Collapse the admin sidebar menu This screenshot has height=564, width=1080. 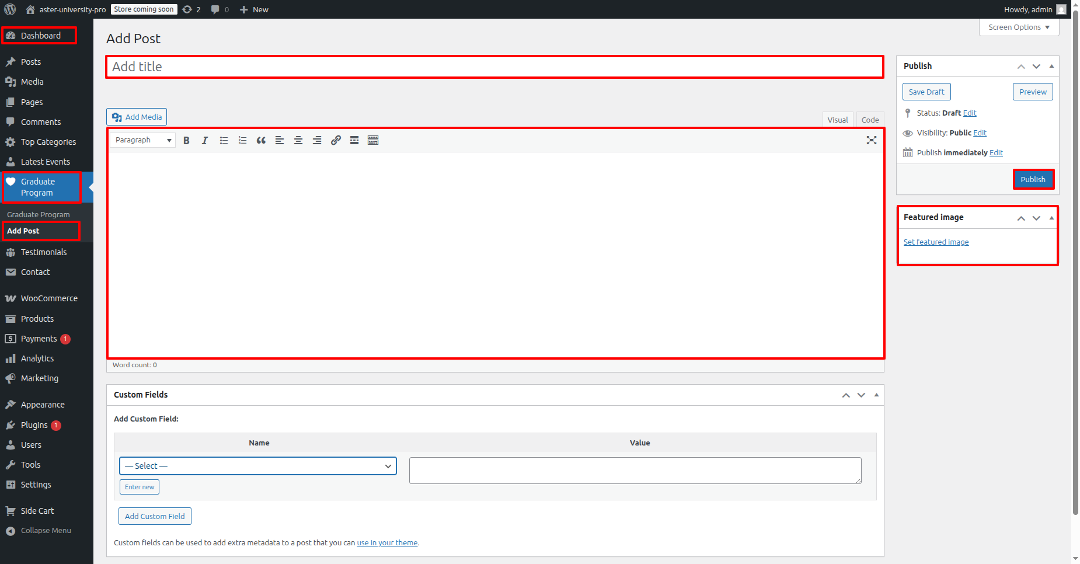coord(46,531)
